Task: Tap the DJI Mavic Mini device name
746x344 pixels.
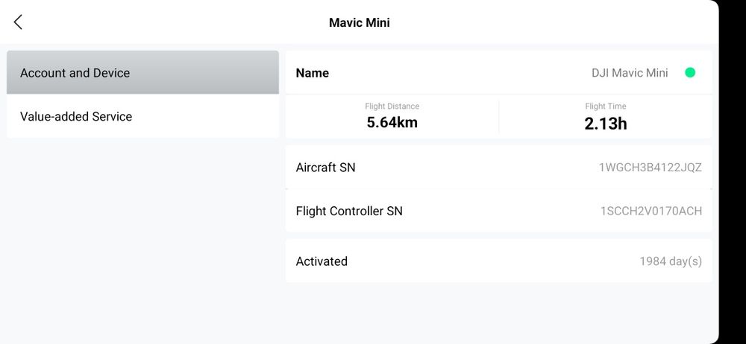Action: [x=630, y=73]
